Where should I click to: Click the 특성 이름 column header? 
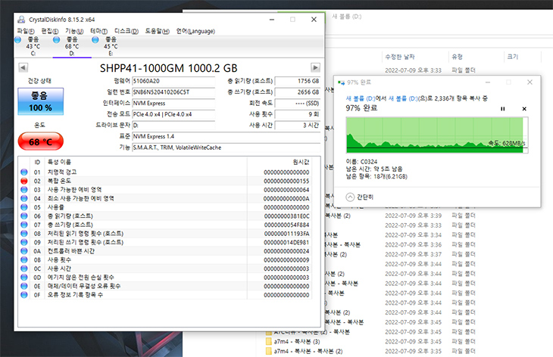pyautogui.click(x=146, y=162)
